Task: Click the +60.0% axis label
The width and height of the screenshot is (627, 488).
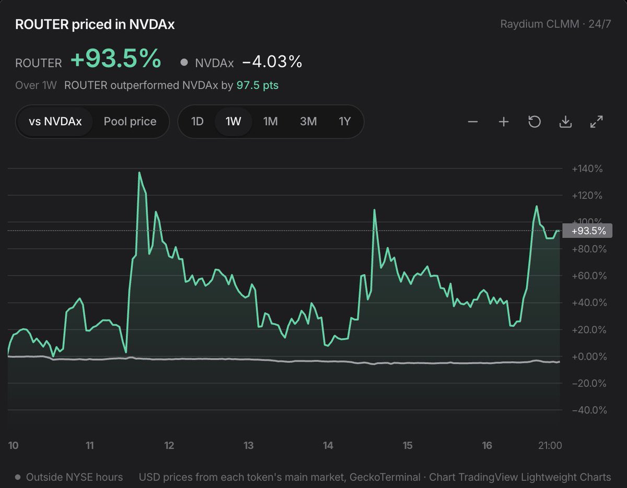Action: (x=589, y=276)
